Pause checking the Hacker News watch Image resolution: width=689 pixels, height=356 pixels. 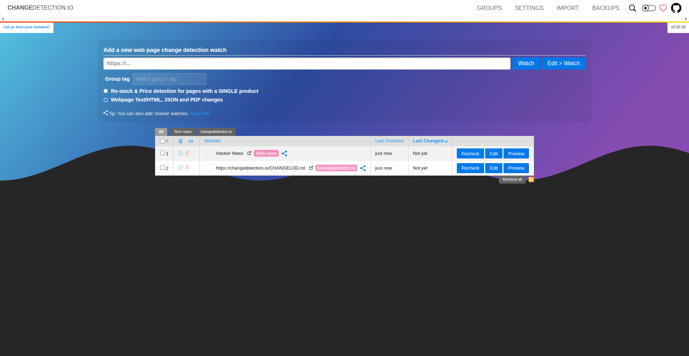181,153
